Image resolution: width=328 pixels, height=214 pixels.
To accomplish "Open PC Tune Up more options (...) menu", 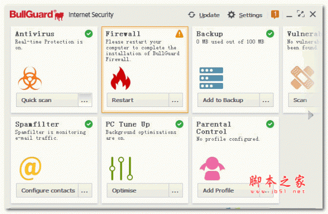I will tap(175, 191).
